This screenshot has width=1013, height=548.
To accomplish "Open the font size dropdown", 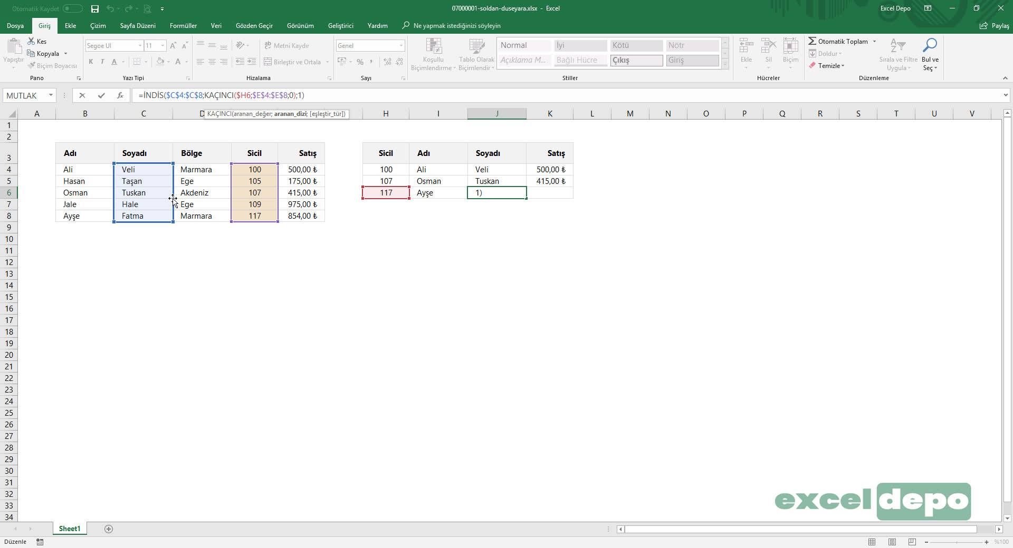I will 163,46.
